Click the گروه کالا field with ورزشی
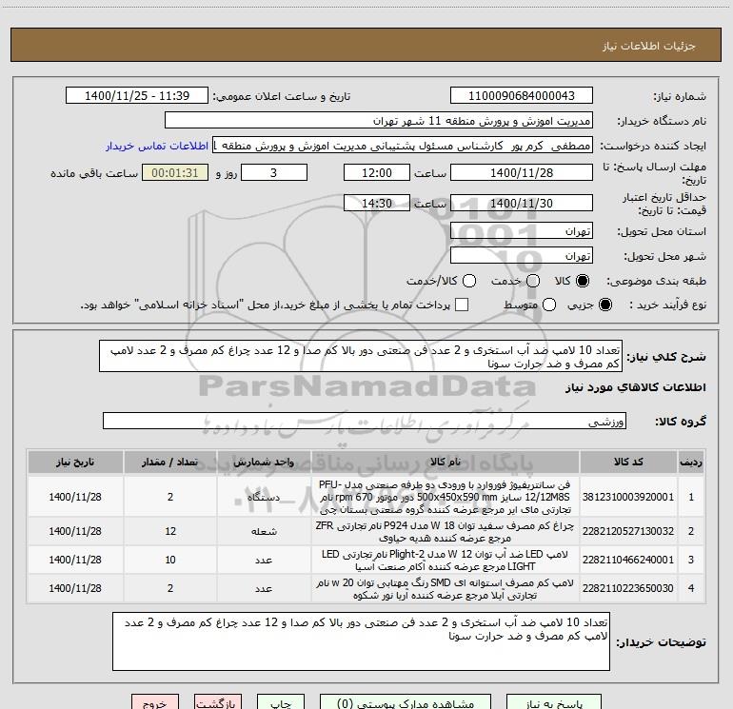Image resolution: width=733 pixels, height=709 pixels. [365, 421]
